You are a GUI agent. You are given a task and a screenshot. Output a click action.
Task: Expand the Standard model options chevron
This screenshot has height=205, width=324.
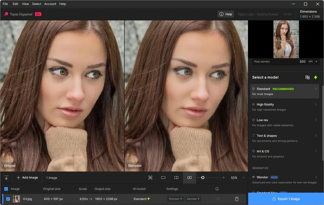(x=316, y=89)
